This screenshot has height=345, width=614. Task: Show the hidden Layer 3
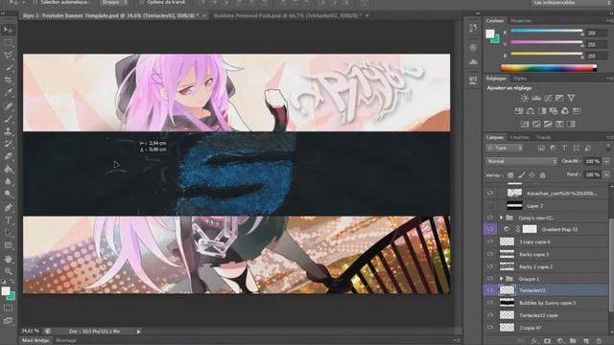490,205
